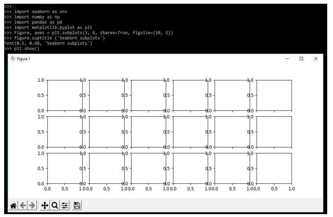Click the Text(0.5, 0.98, 'Seaborn subplots') output
This screenshot has height=217, width=333.
(48, 44)
